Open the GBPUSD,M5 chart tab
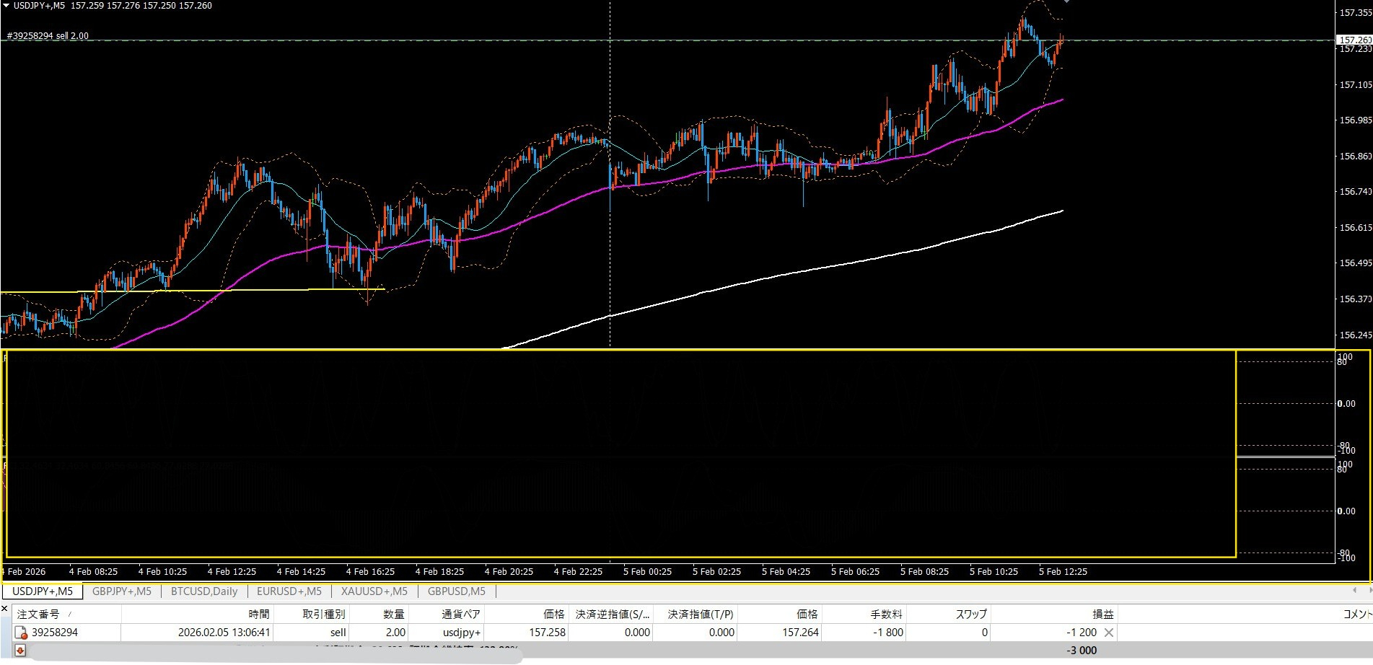Viewport: 1373px width, 665px height. pyautogui.click(x=456, y=591)
